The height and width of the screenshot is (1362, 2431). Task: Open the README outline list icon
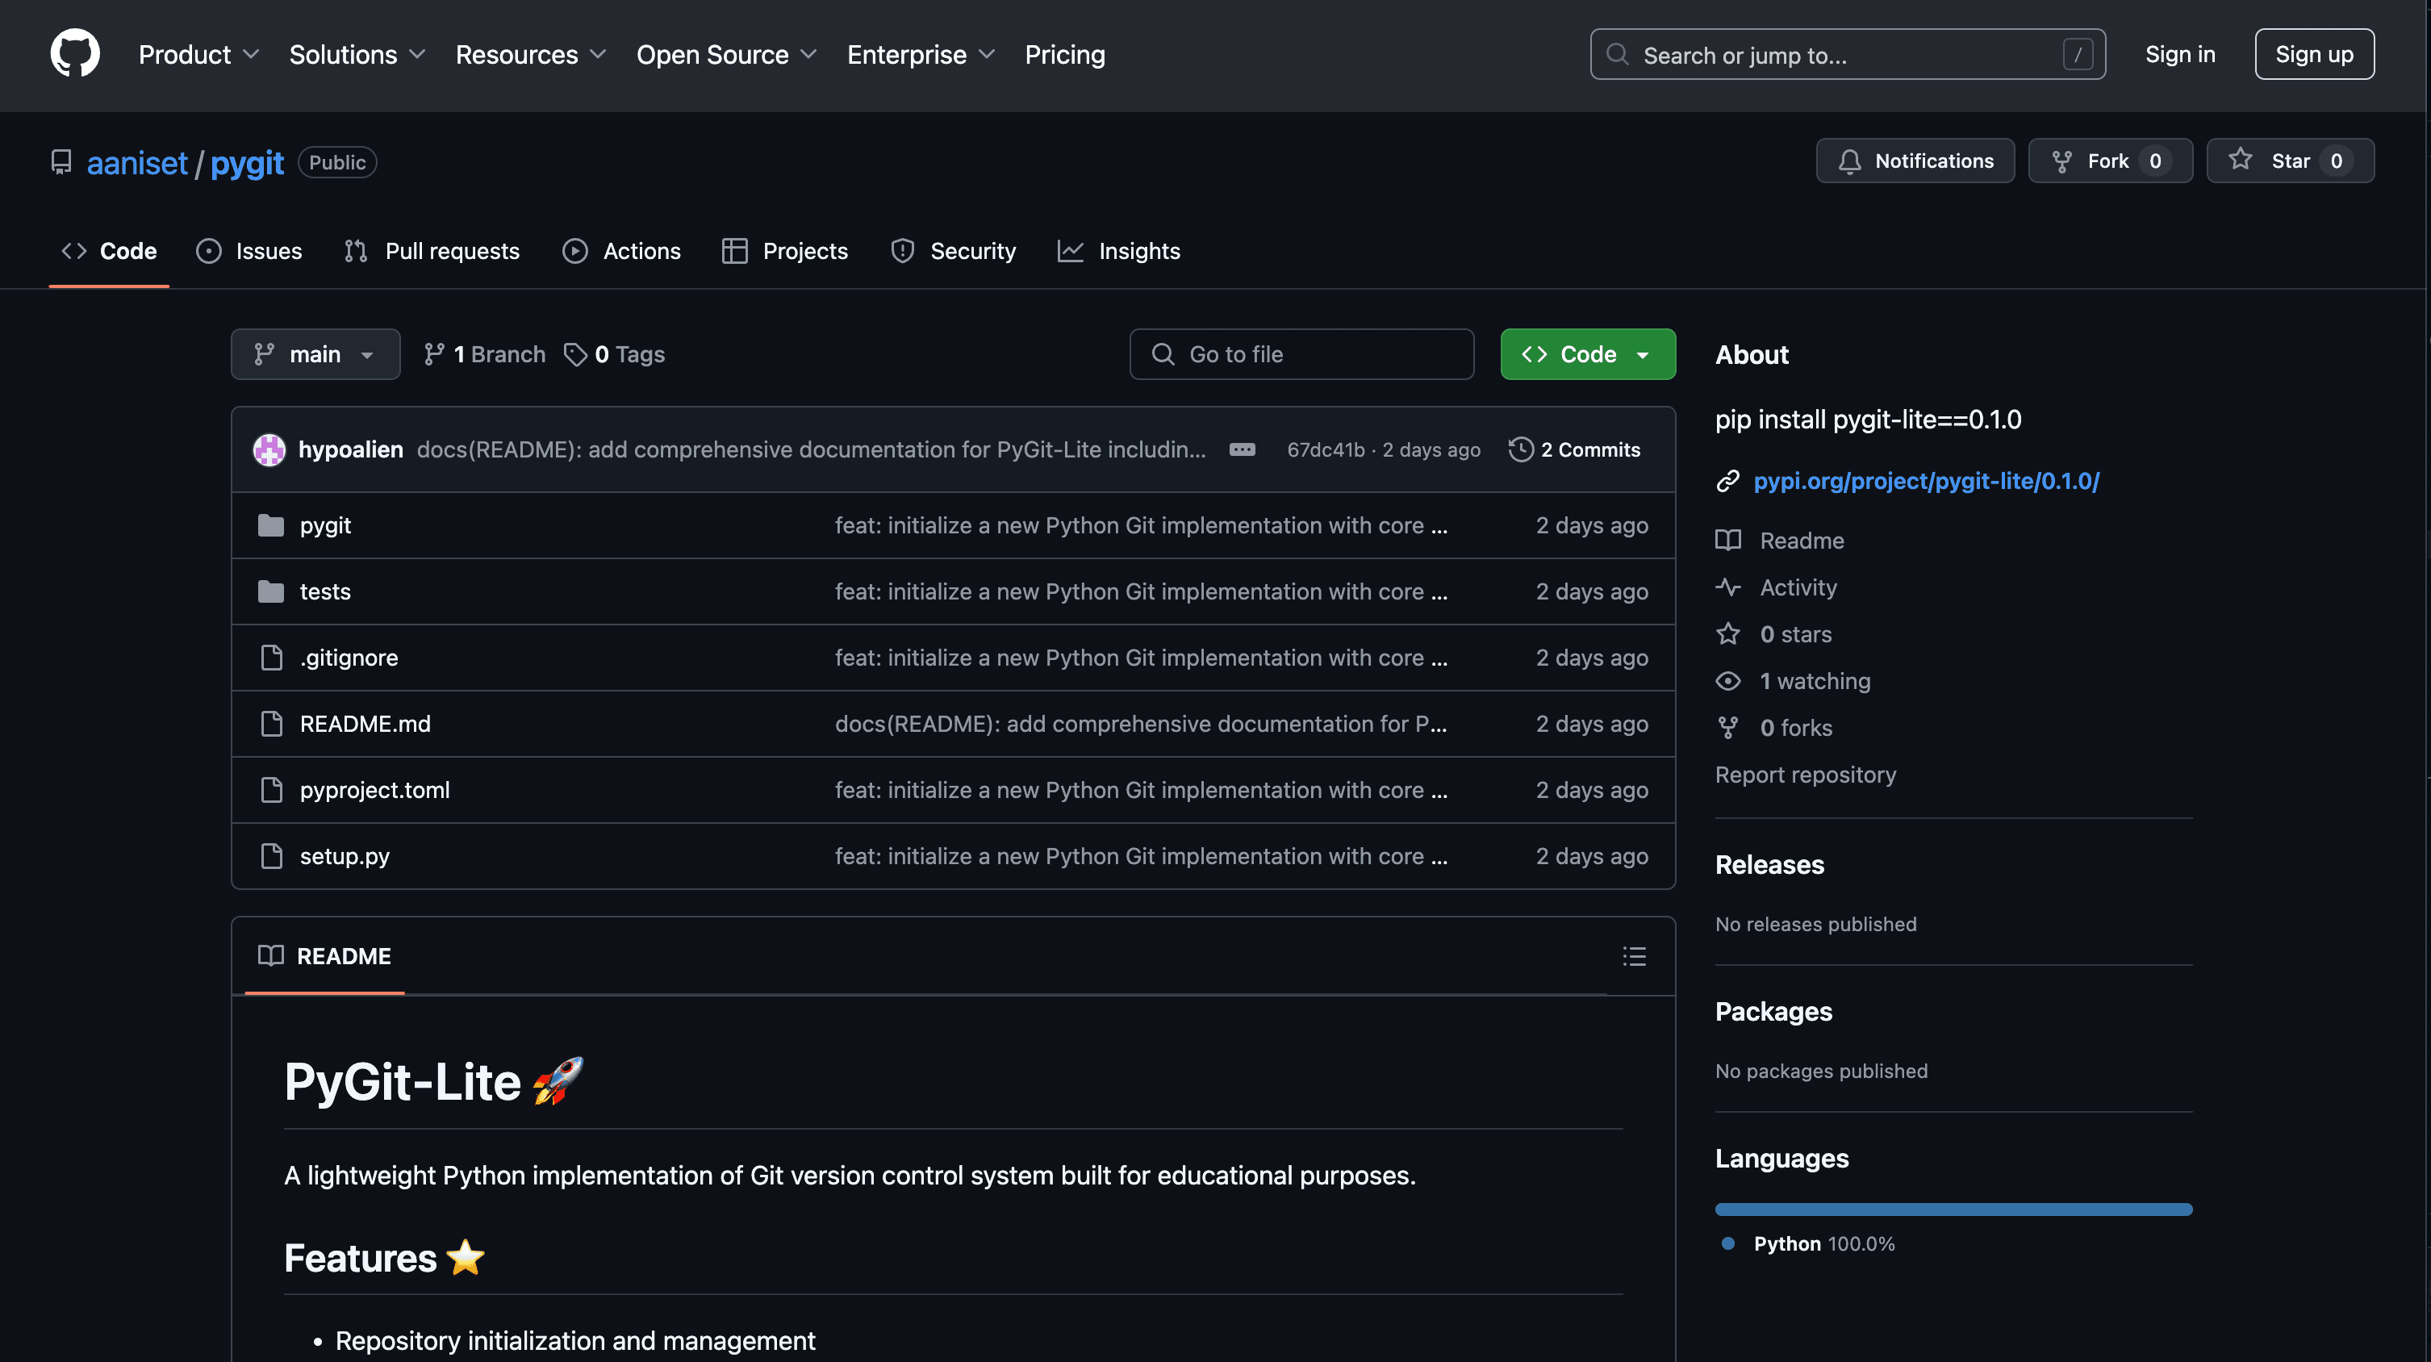[1634, 956]
